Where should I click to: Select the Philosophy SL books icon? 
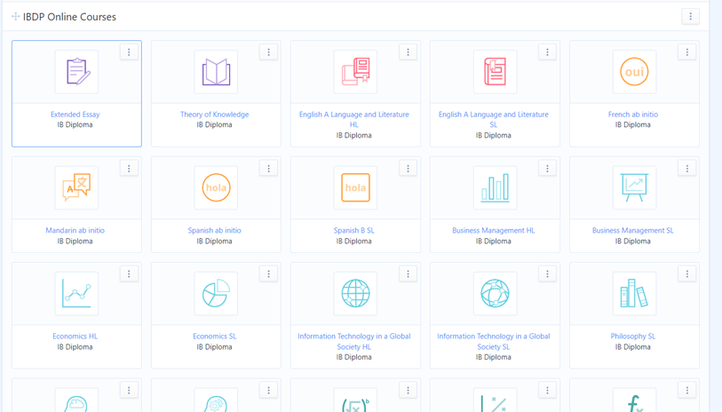pos(634,294)
